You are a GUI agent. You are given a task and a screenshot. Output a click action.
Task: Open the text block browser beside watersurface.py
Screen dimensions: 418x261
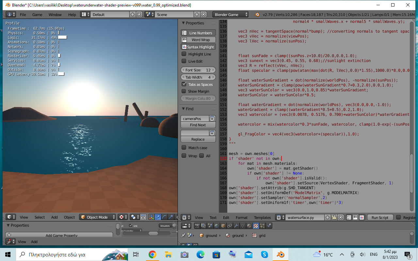[281, 217]
